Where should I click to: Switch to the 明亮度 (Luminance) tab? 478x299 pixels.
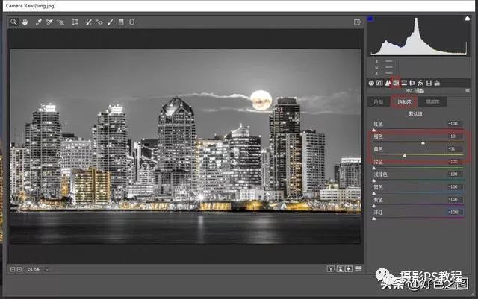pyautogui.click(x=431, y=101)
